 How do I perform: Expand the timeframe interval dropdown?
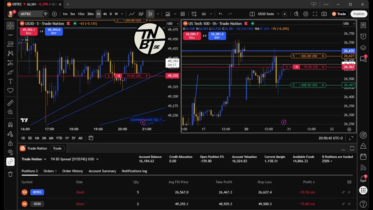(122, 14)
